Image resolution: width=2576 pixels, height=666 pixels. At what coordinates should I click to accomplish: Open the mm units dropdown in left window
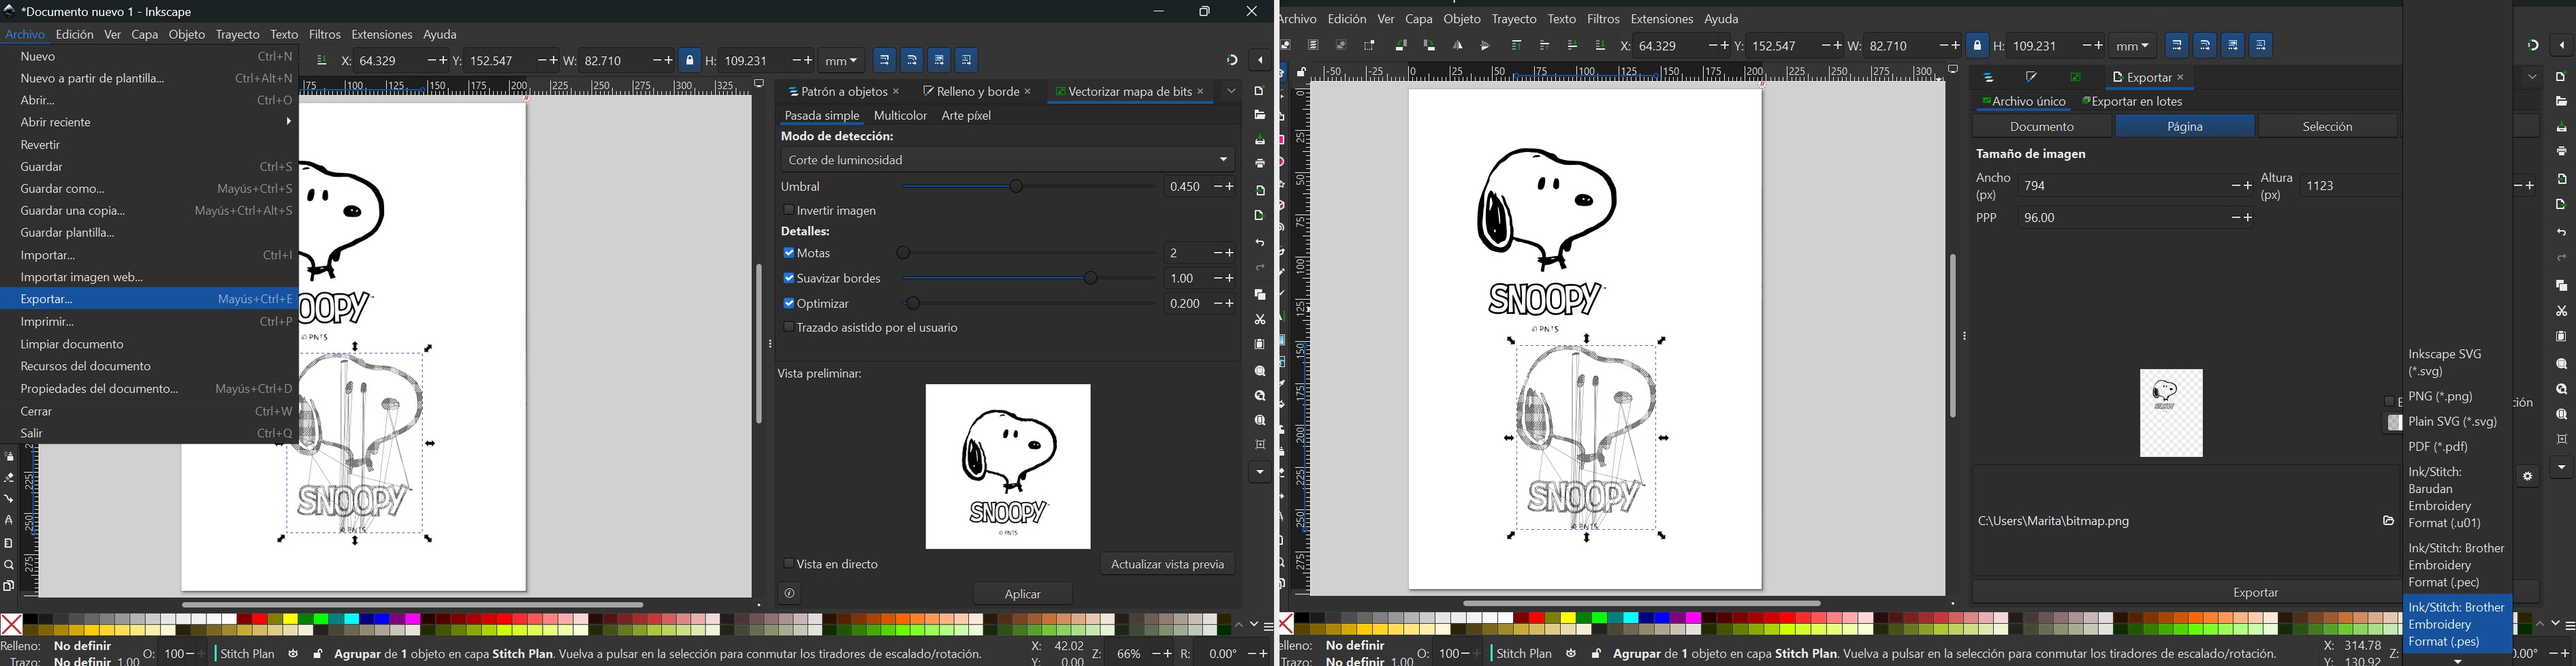point(842,61)
